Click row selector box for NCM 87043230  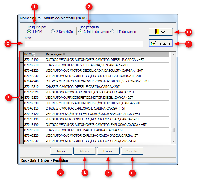22,141
